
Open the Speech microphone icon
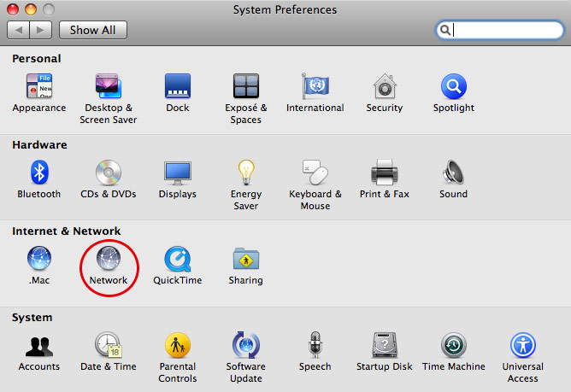coord(315,345)
